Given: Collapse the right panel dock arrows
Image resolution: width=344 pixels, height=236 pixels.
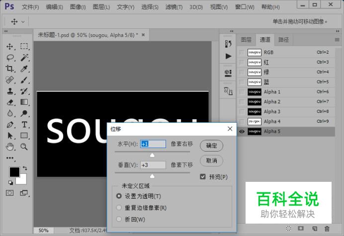Looking at the screenshot, I should pyautogui.click(x=338, y=31).
